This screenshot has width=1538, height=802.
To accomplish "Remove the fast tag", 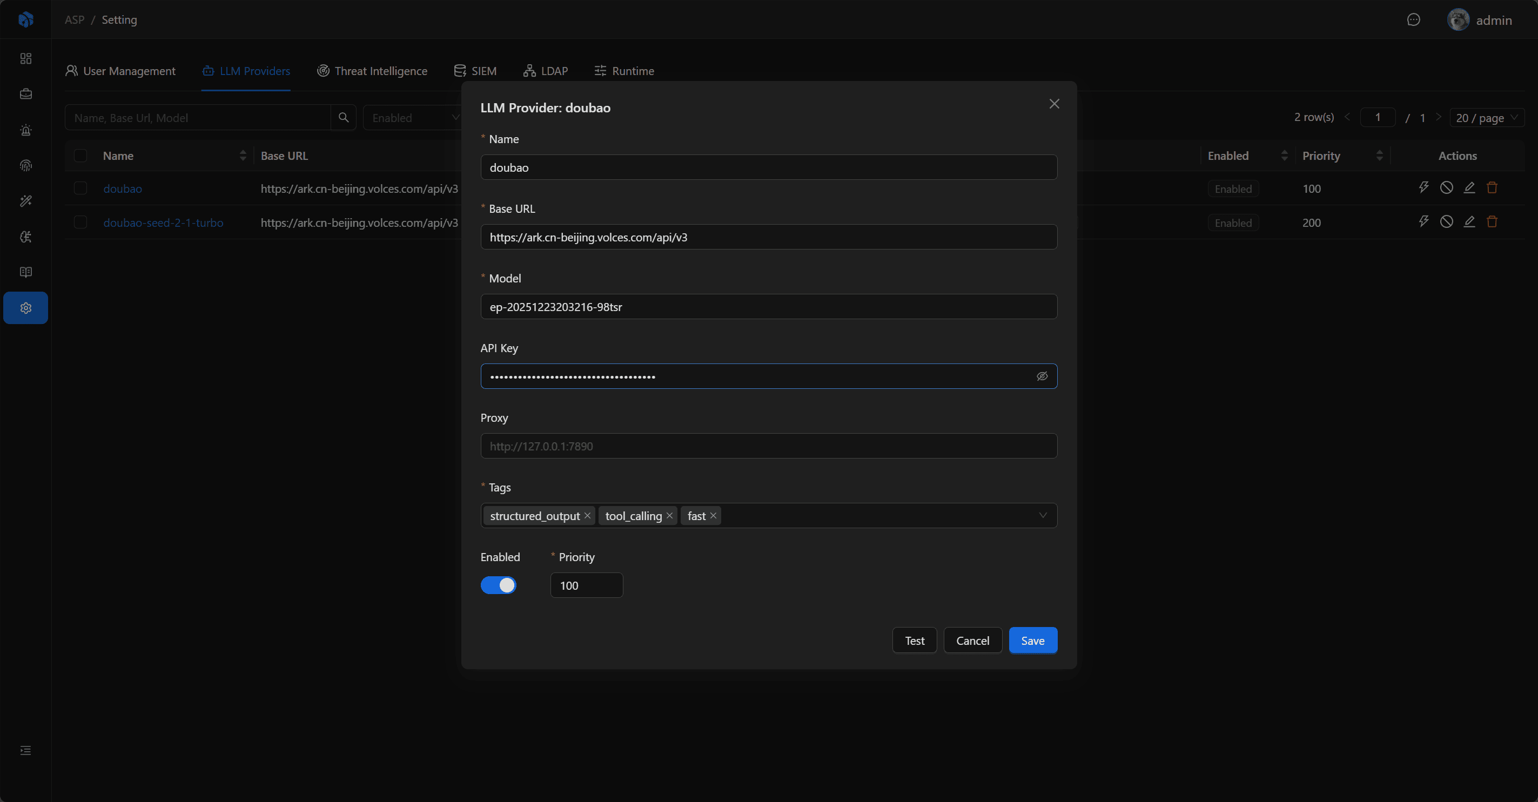I will (713, 516).
